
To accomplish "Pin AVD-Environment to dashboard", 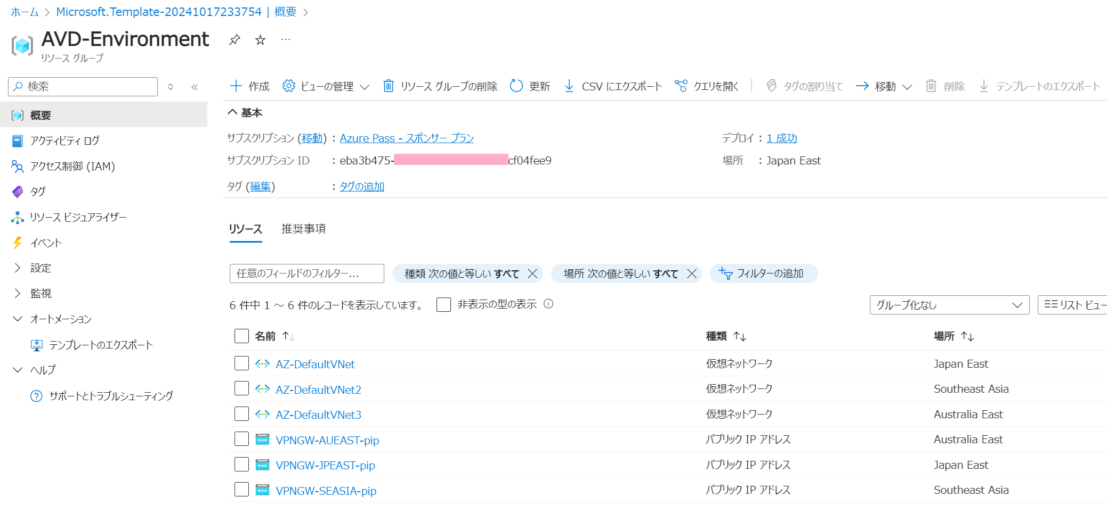I will tap(235, 40).
